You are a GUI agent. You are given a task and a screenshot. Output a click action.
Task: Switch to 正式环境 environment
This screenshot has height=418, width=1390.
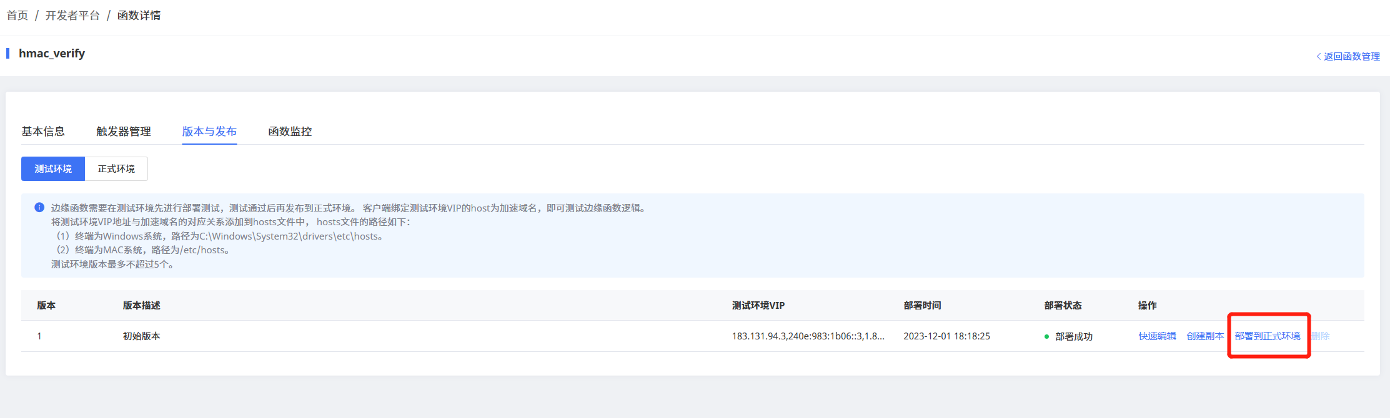[x=116, y=169]
